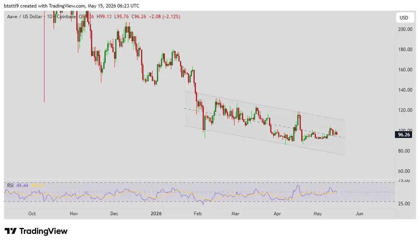The image size is (420, 243).
Task: Click the 180.00 price axis label
Action: coord(405,50)
